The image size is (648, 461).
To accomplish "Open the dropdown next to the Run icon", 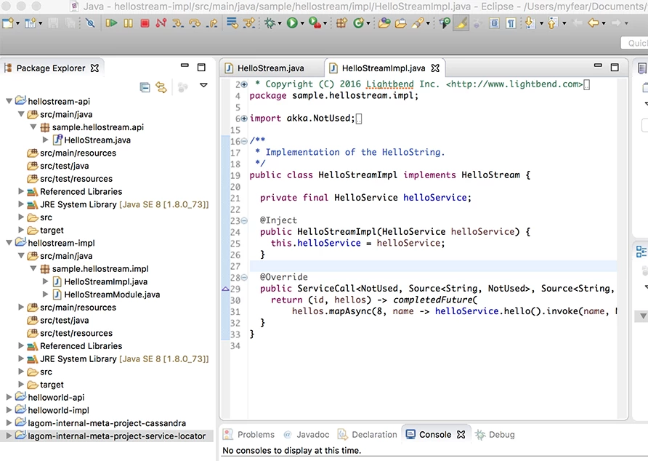I will (302, 23).
